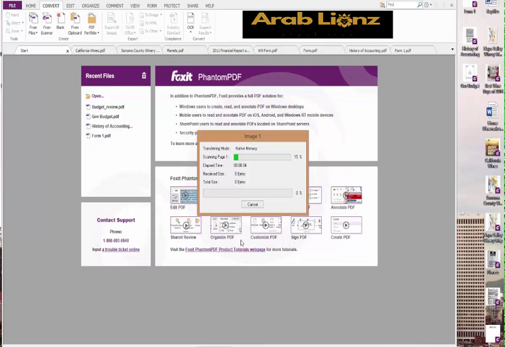The height and width of the screenshot is (347, 505).
Task: Create a Blank PDF page
Action: (x=61, y=21)
